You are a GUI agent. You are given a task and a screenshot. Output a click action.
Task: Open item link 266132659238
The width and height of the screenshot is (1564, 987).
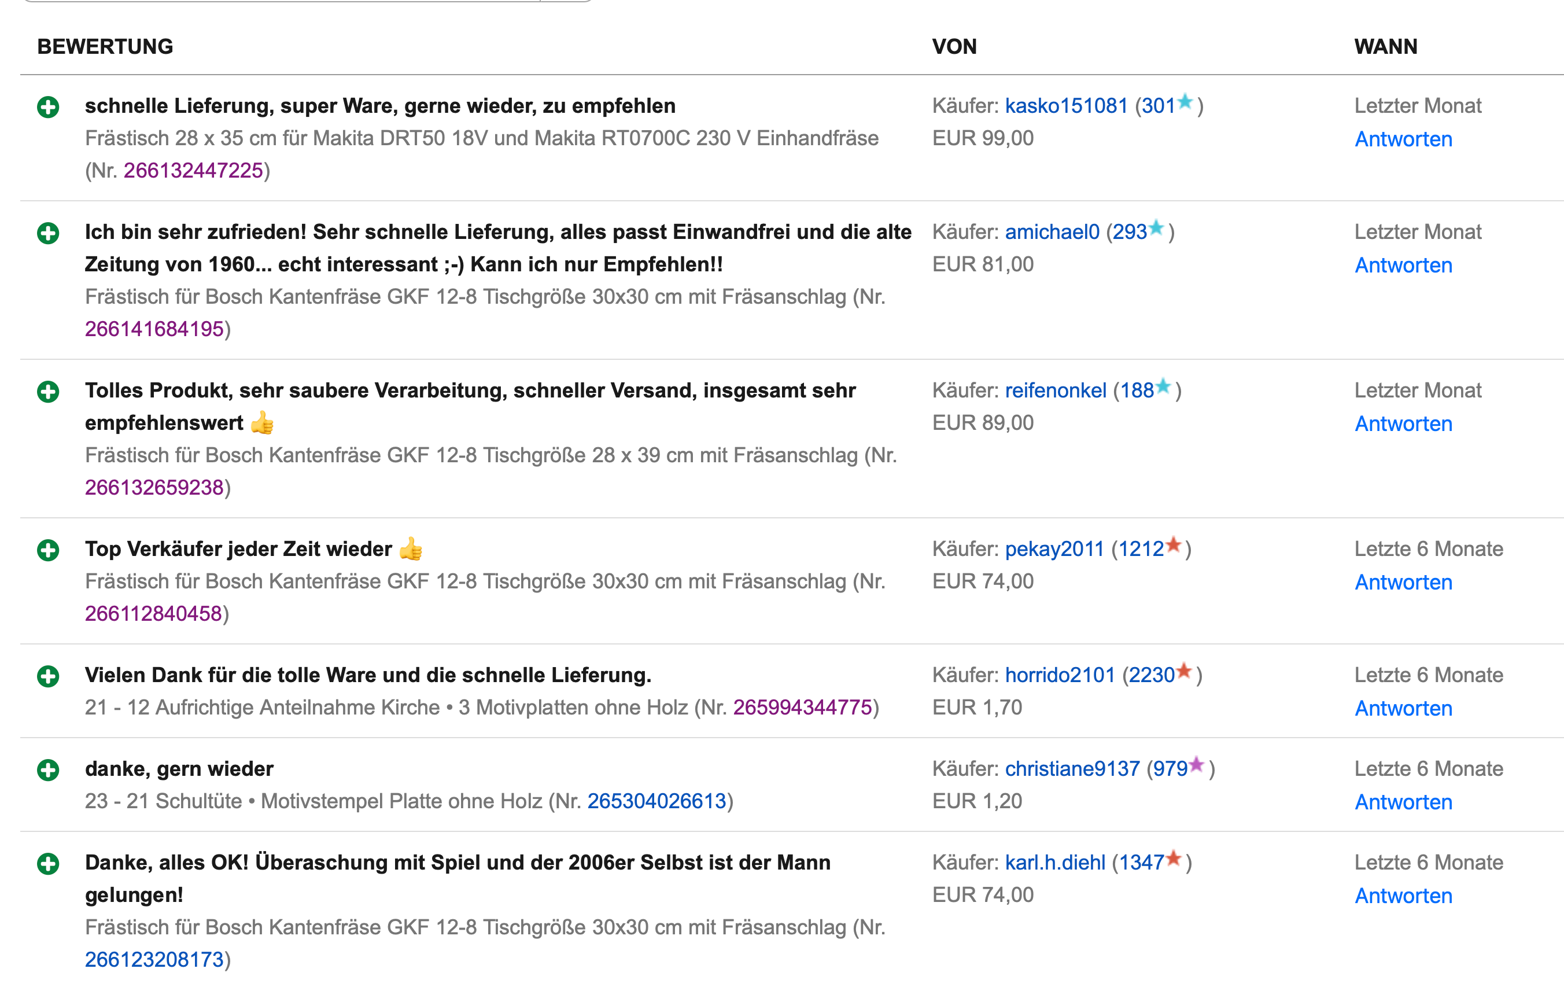(x=154, y=487)
